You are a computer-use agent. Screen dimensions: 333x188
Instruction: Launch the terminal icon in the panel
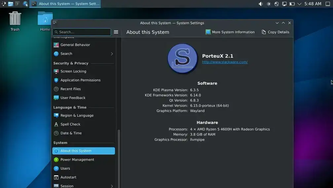18,4
